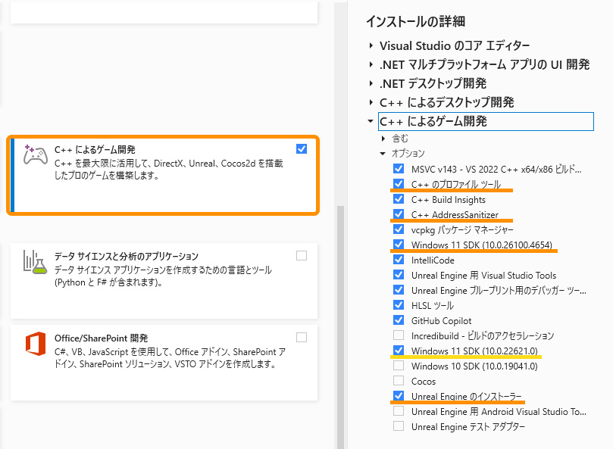Toggle Windows 11 SDK 10.0.26100.4654 checkbox

[399, 245]
